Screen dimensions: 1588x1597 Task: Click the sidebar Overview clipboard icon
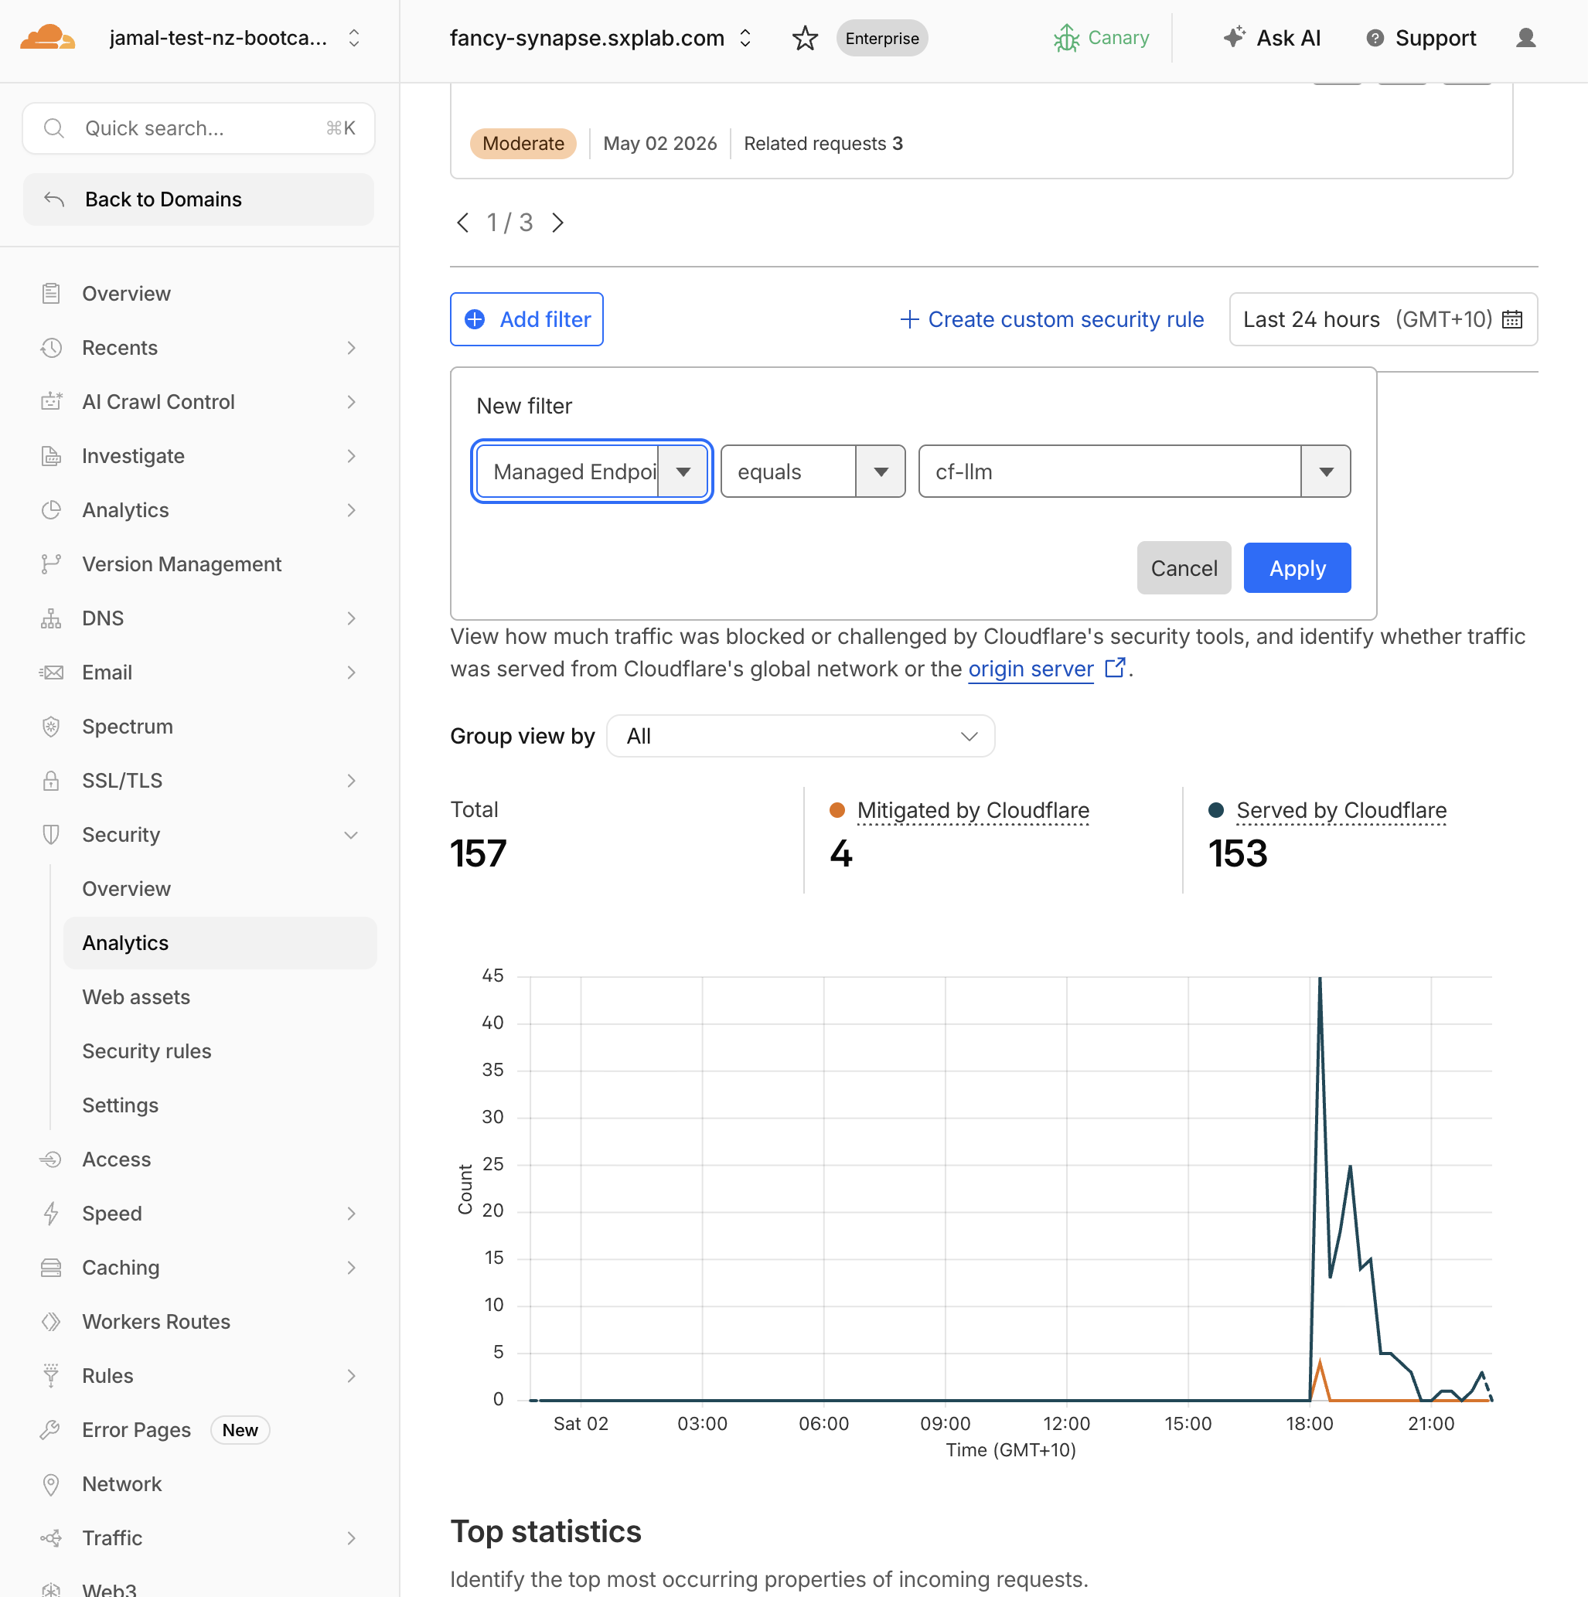(51, 294)
